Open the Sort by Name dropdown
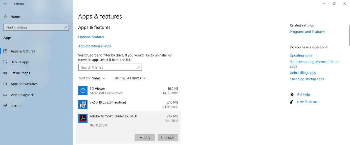 click(x=92, y=78)
